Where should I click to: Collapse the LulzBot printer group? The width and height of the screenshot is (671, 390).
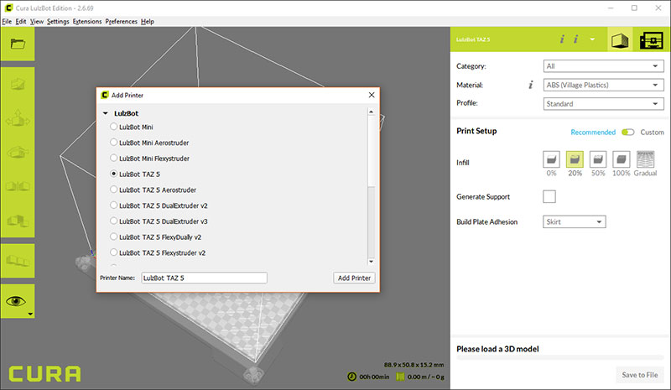tap(106, 113)
